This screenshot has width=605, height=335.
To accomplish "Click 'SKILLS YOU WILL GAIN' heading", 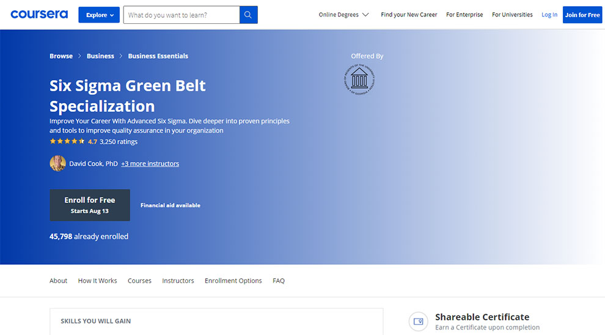I will point(96,321).
